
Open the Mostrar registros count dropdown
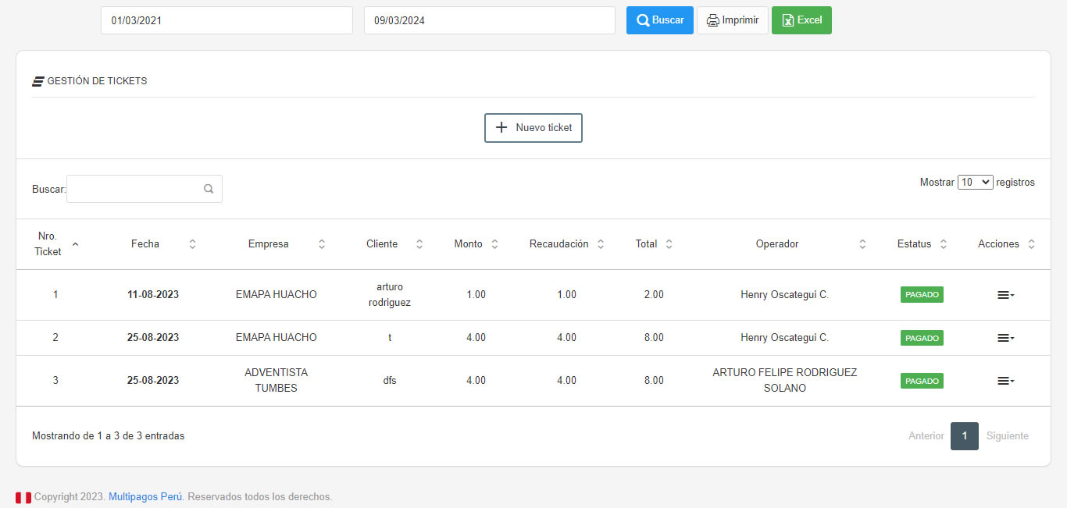(975, 182)
